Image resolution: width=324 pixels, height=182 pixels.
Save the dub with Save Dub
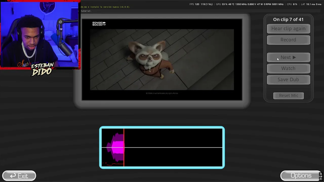tap(288, 79)
